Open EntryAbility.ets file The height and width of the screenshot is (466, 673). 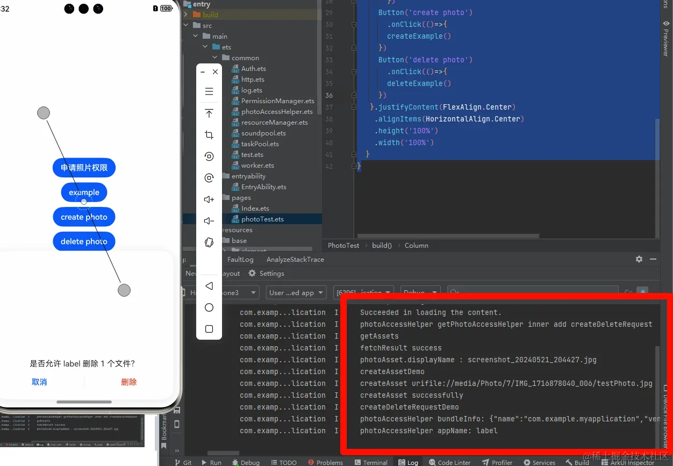264,187
